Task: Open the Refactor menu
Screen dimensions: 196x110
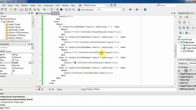Action: coord(24,5)
